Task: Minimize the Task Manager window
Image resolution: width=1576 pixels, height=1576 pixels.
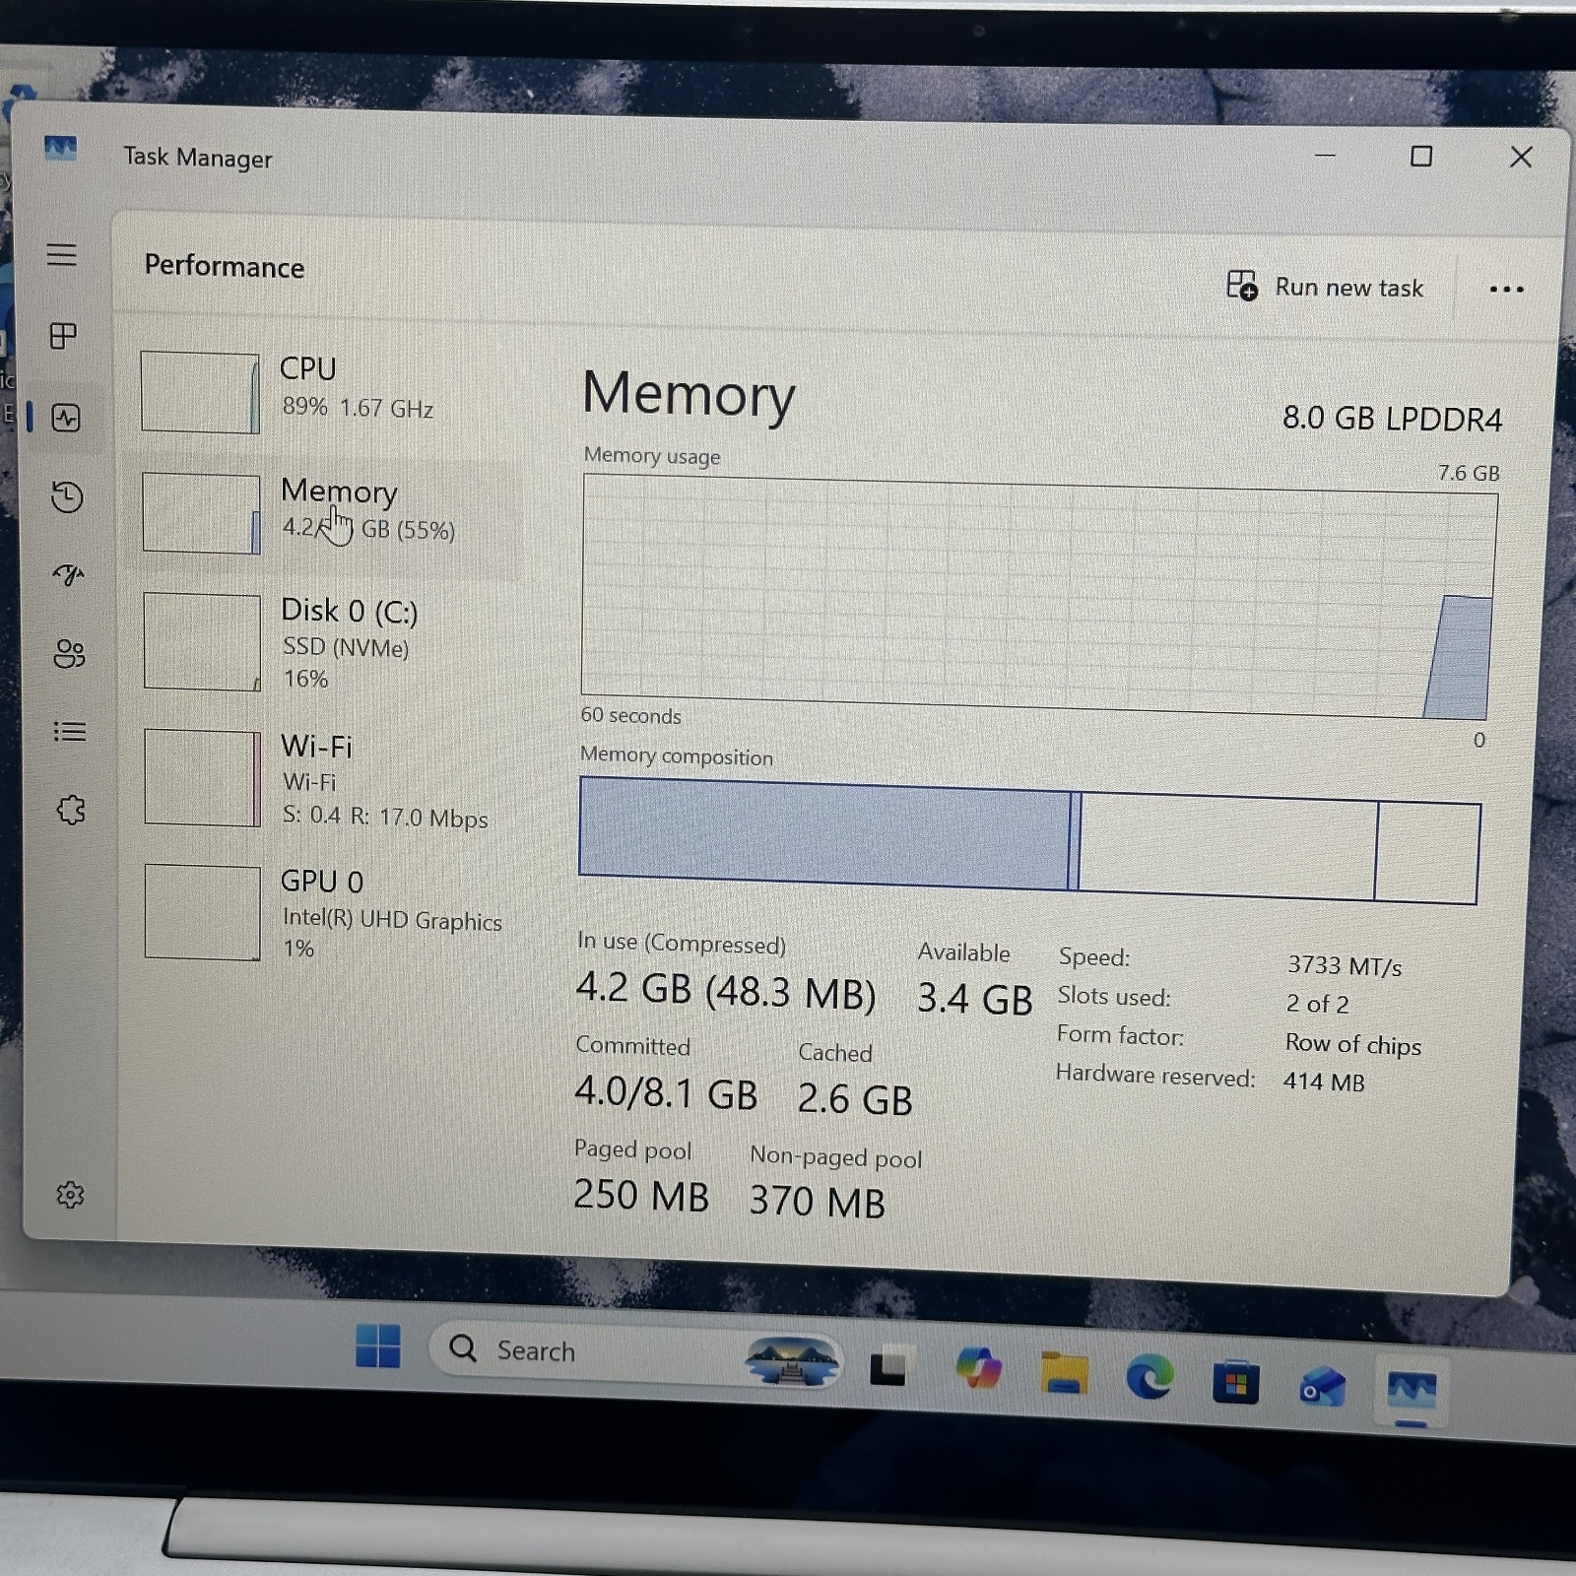Action: [x=1325, y=156]
